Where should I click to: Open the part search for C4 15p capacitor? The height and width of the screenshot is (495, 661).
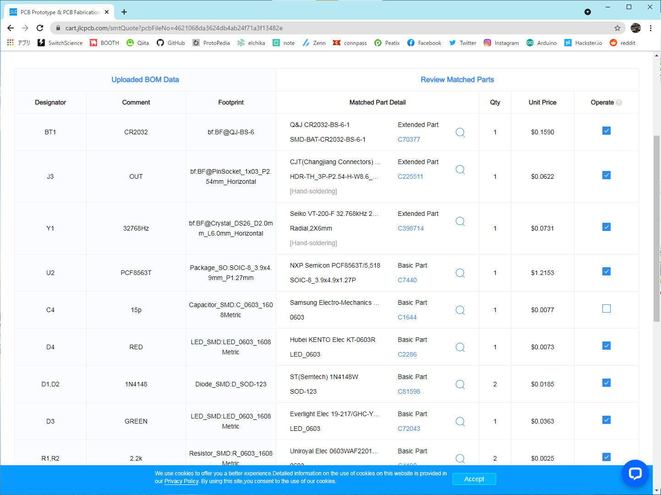tap(460, 310)
